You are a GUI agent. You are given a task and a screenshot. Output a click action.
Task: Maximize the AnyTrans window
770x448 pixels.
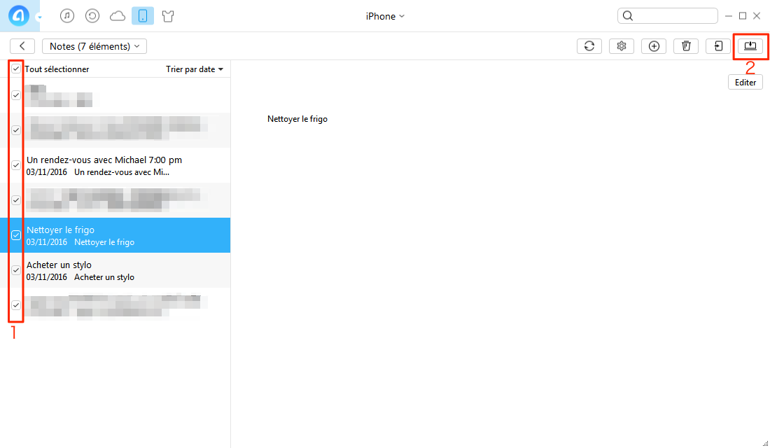pyautogui.click(x=743, y=15)
